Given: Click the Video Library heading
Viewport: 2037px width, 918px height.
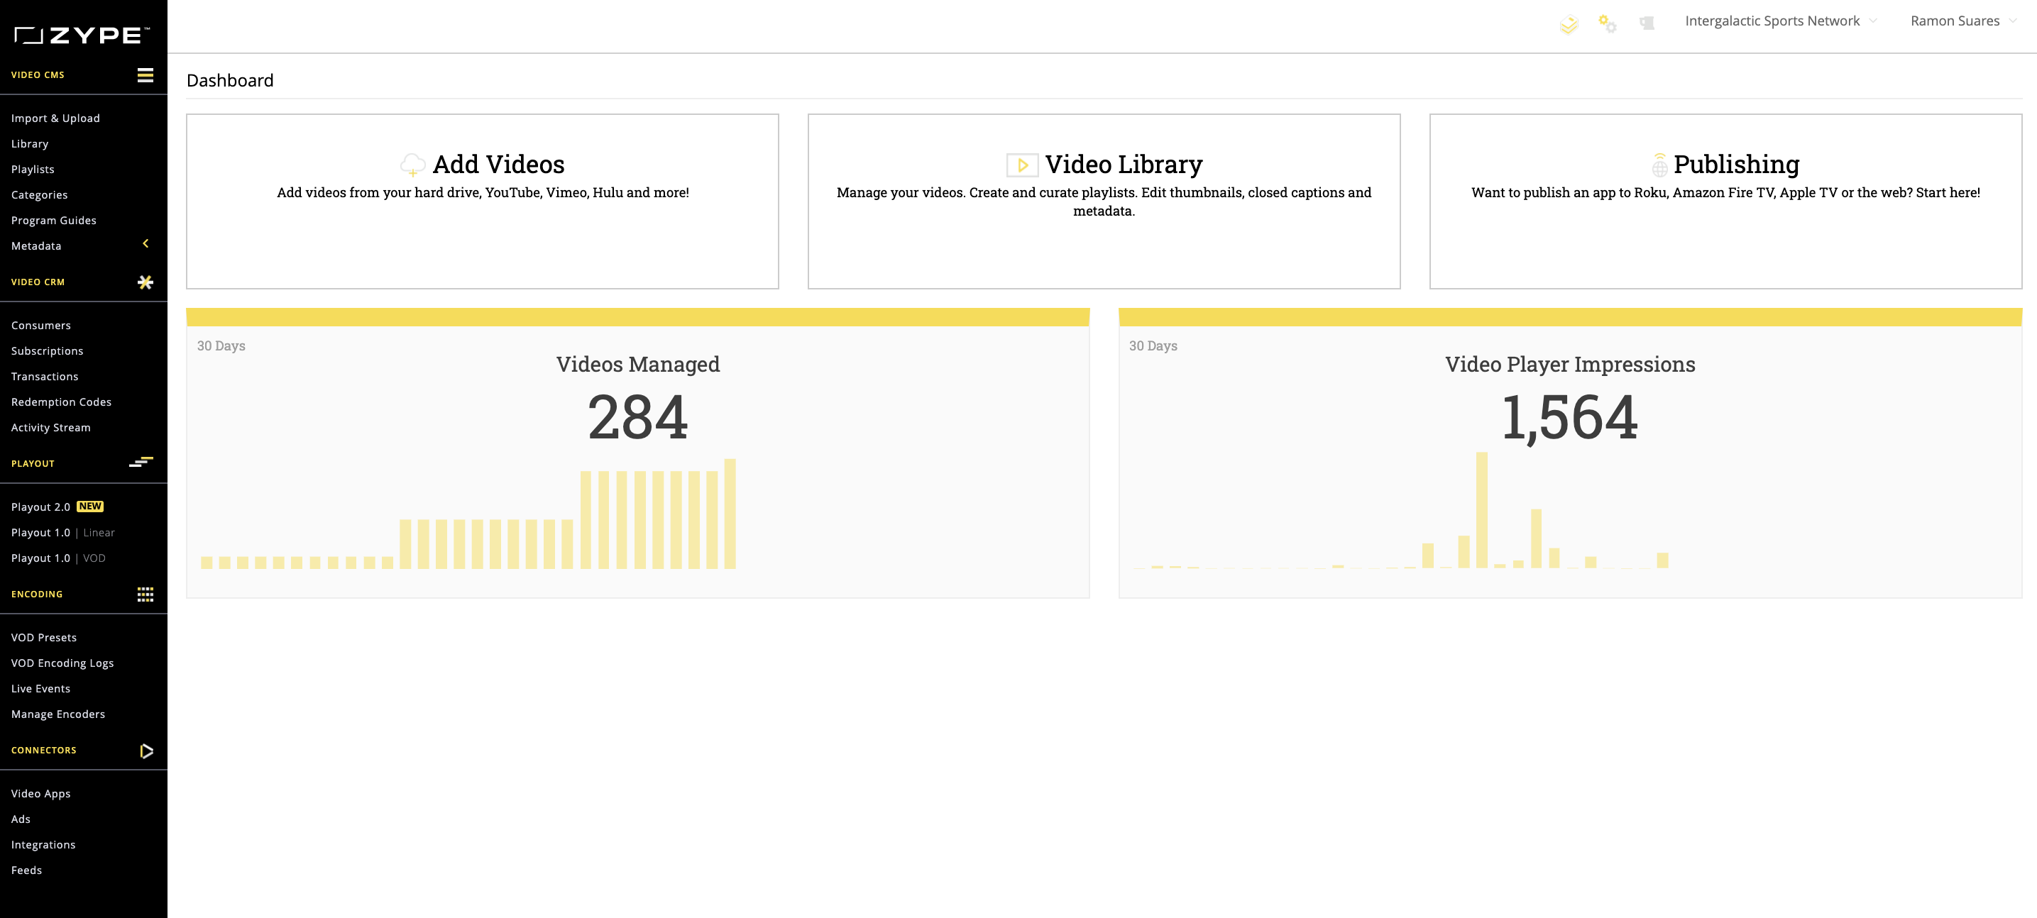Looking at the screenshot, I should pos(1124,164).
